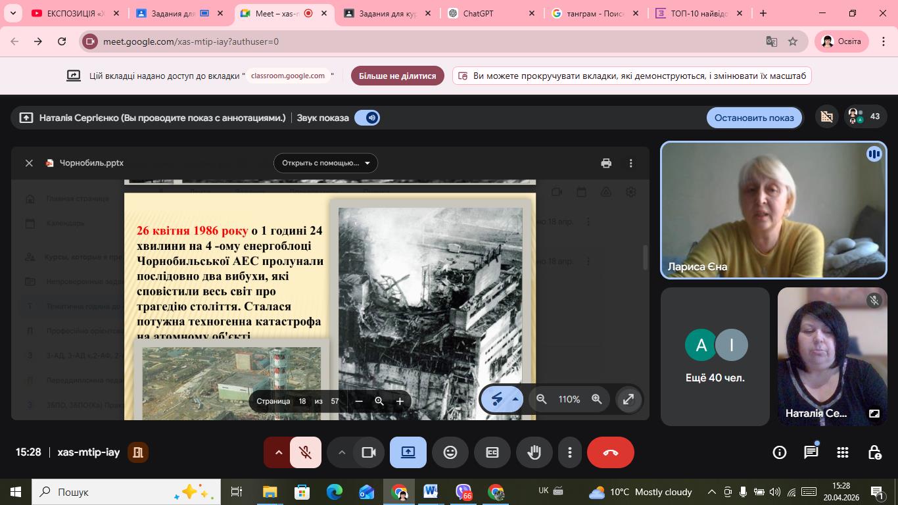Click the 'Більше не ділитися' button
Screen dimensions: 898x505
pyautogui.click(x=397, y=76)
